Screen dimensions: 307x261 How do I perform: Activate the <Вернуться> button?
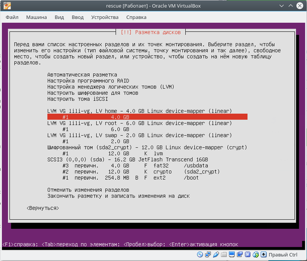(x=42, y=208)
